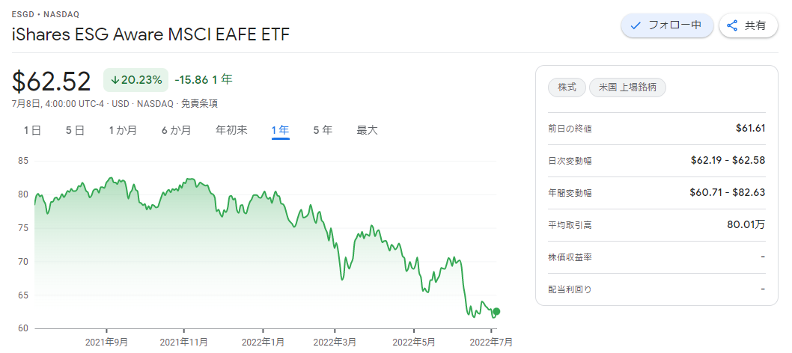This screenshot has height=353, width=792.
Task: Select the active 1年 range tab
Action: pyautogui.click(x=280, y=131)
